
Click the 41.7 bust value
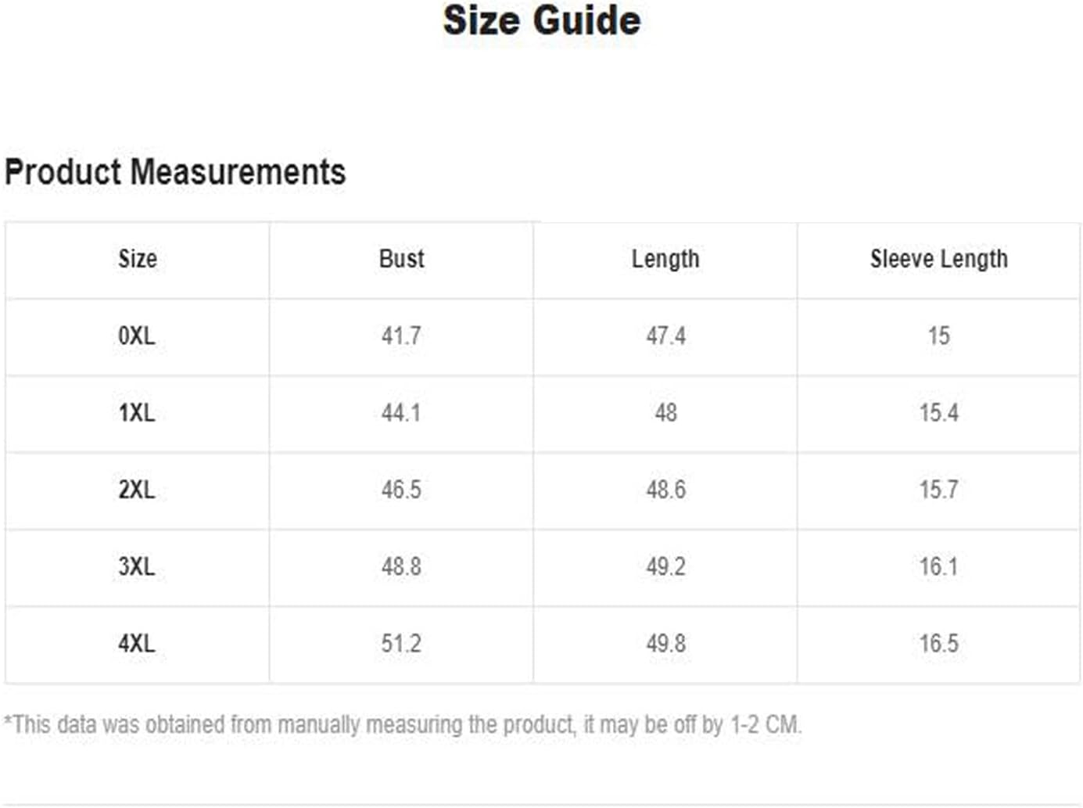[401, 336]
